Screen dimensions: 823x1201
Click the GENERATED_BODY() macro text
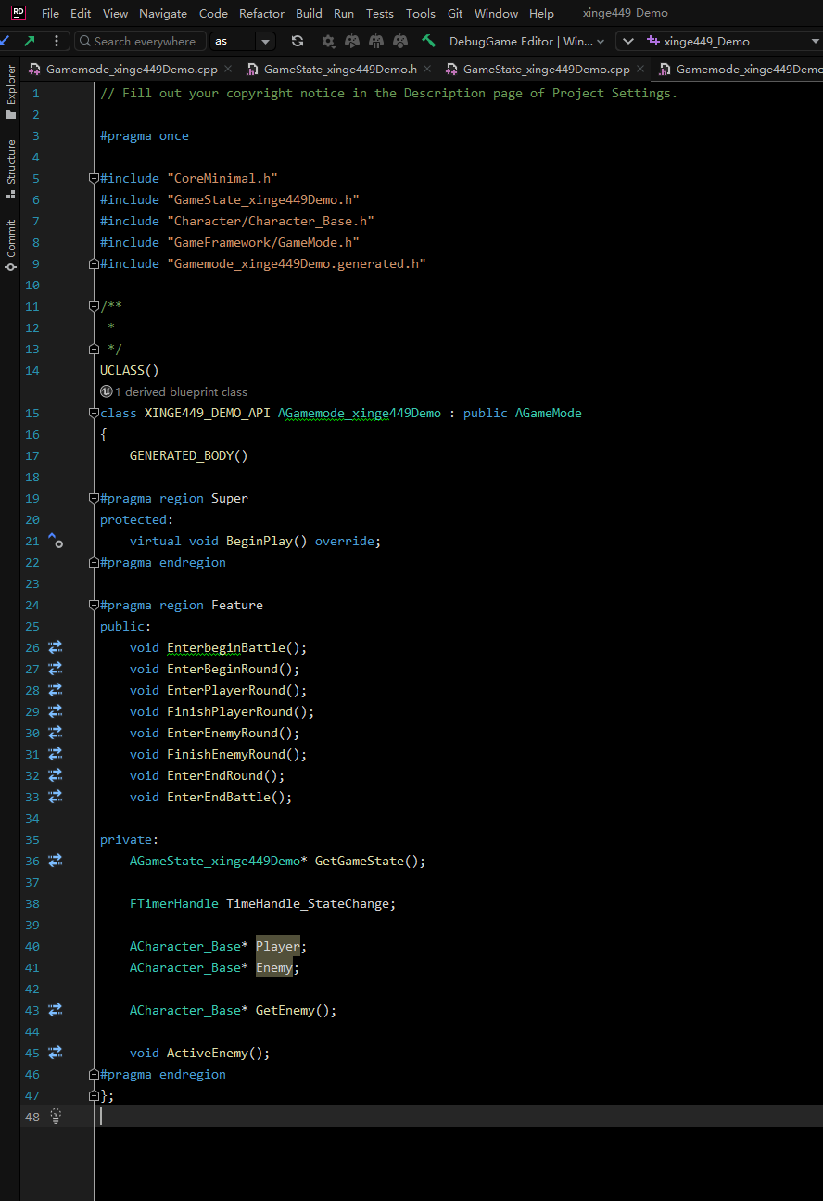[x=189, y=455]
